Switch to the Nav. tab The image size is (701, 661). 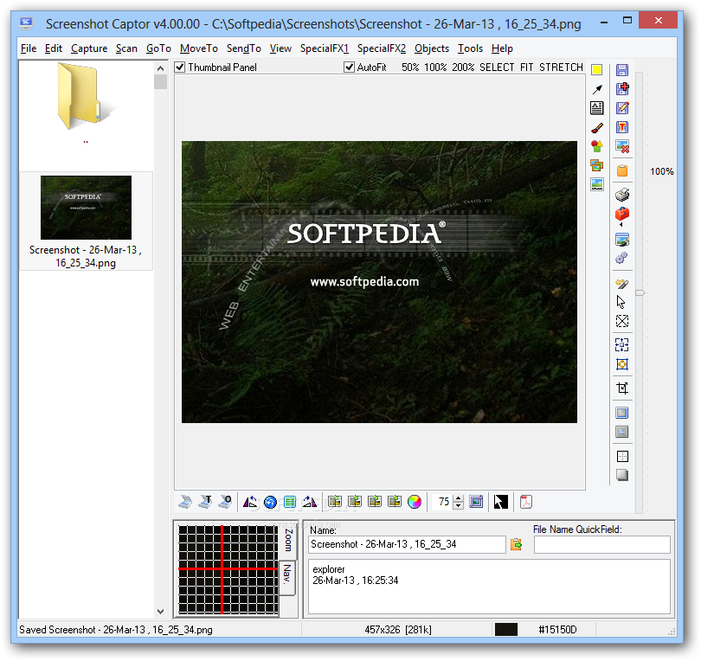tap(287, 576)
